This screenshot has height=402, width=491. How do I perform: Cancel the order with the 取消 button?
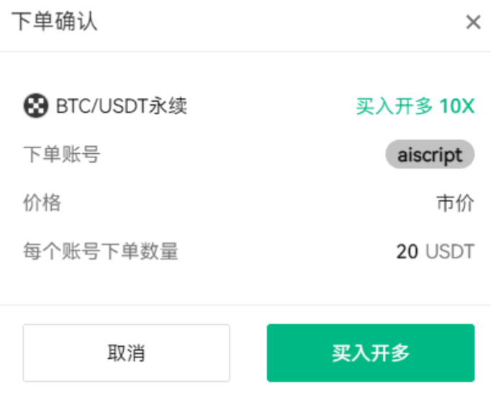127,353
